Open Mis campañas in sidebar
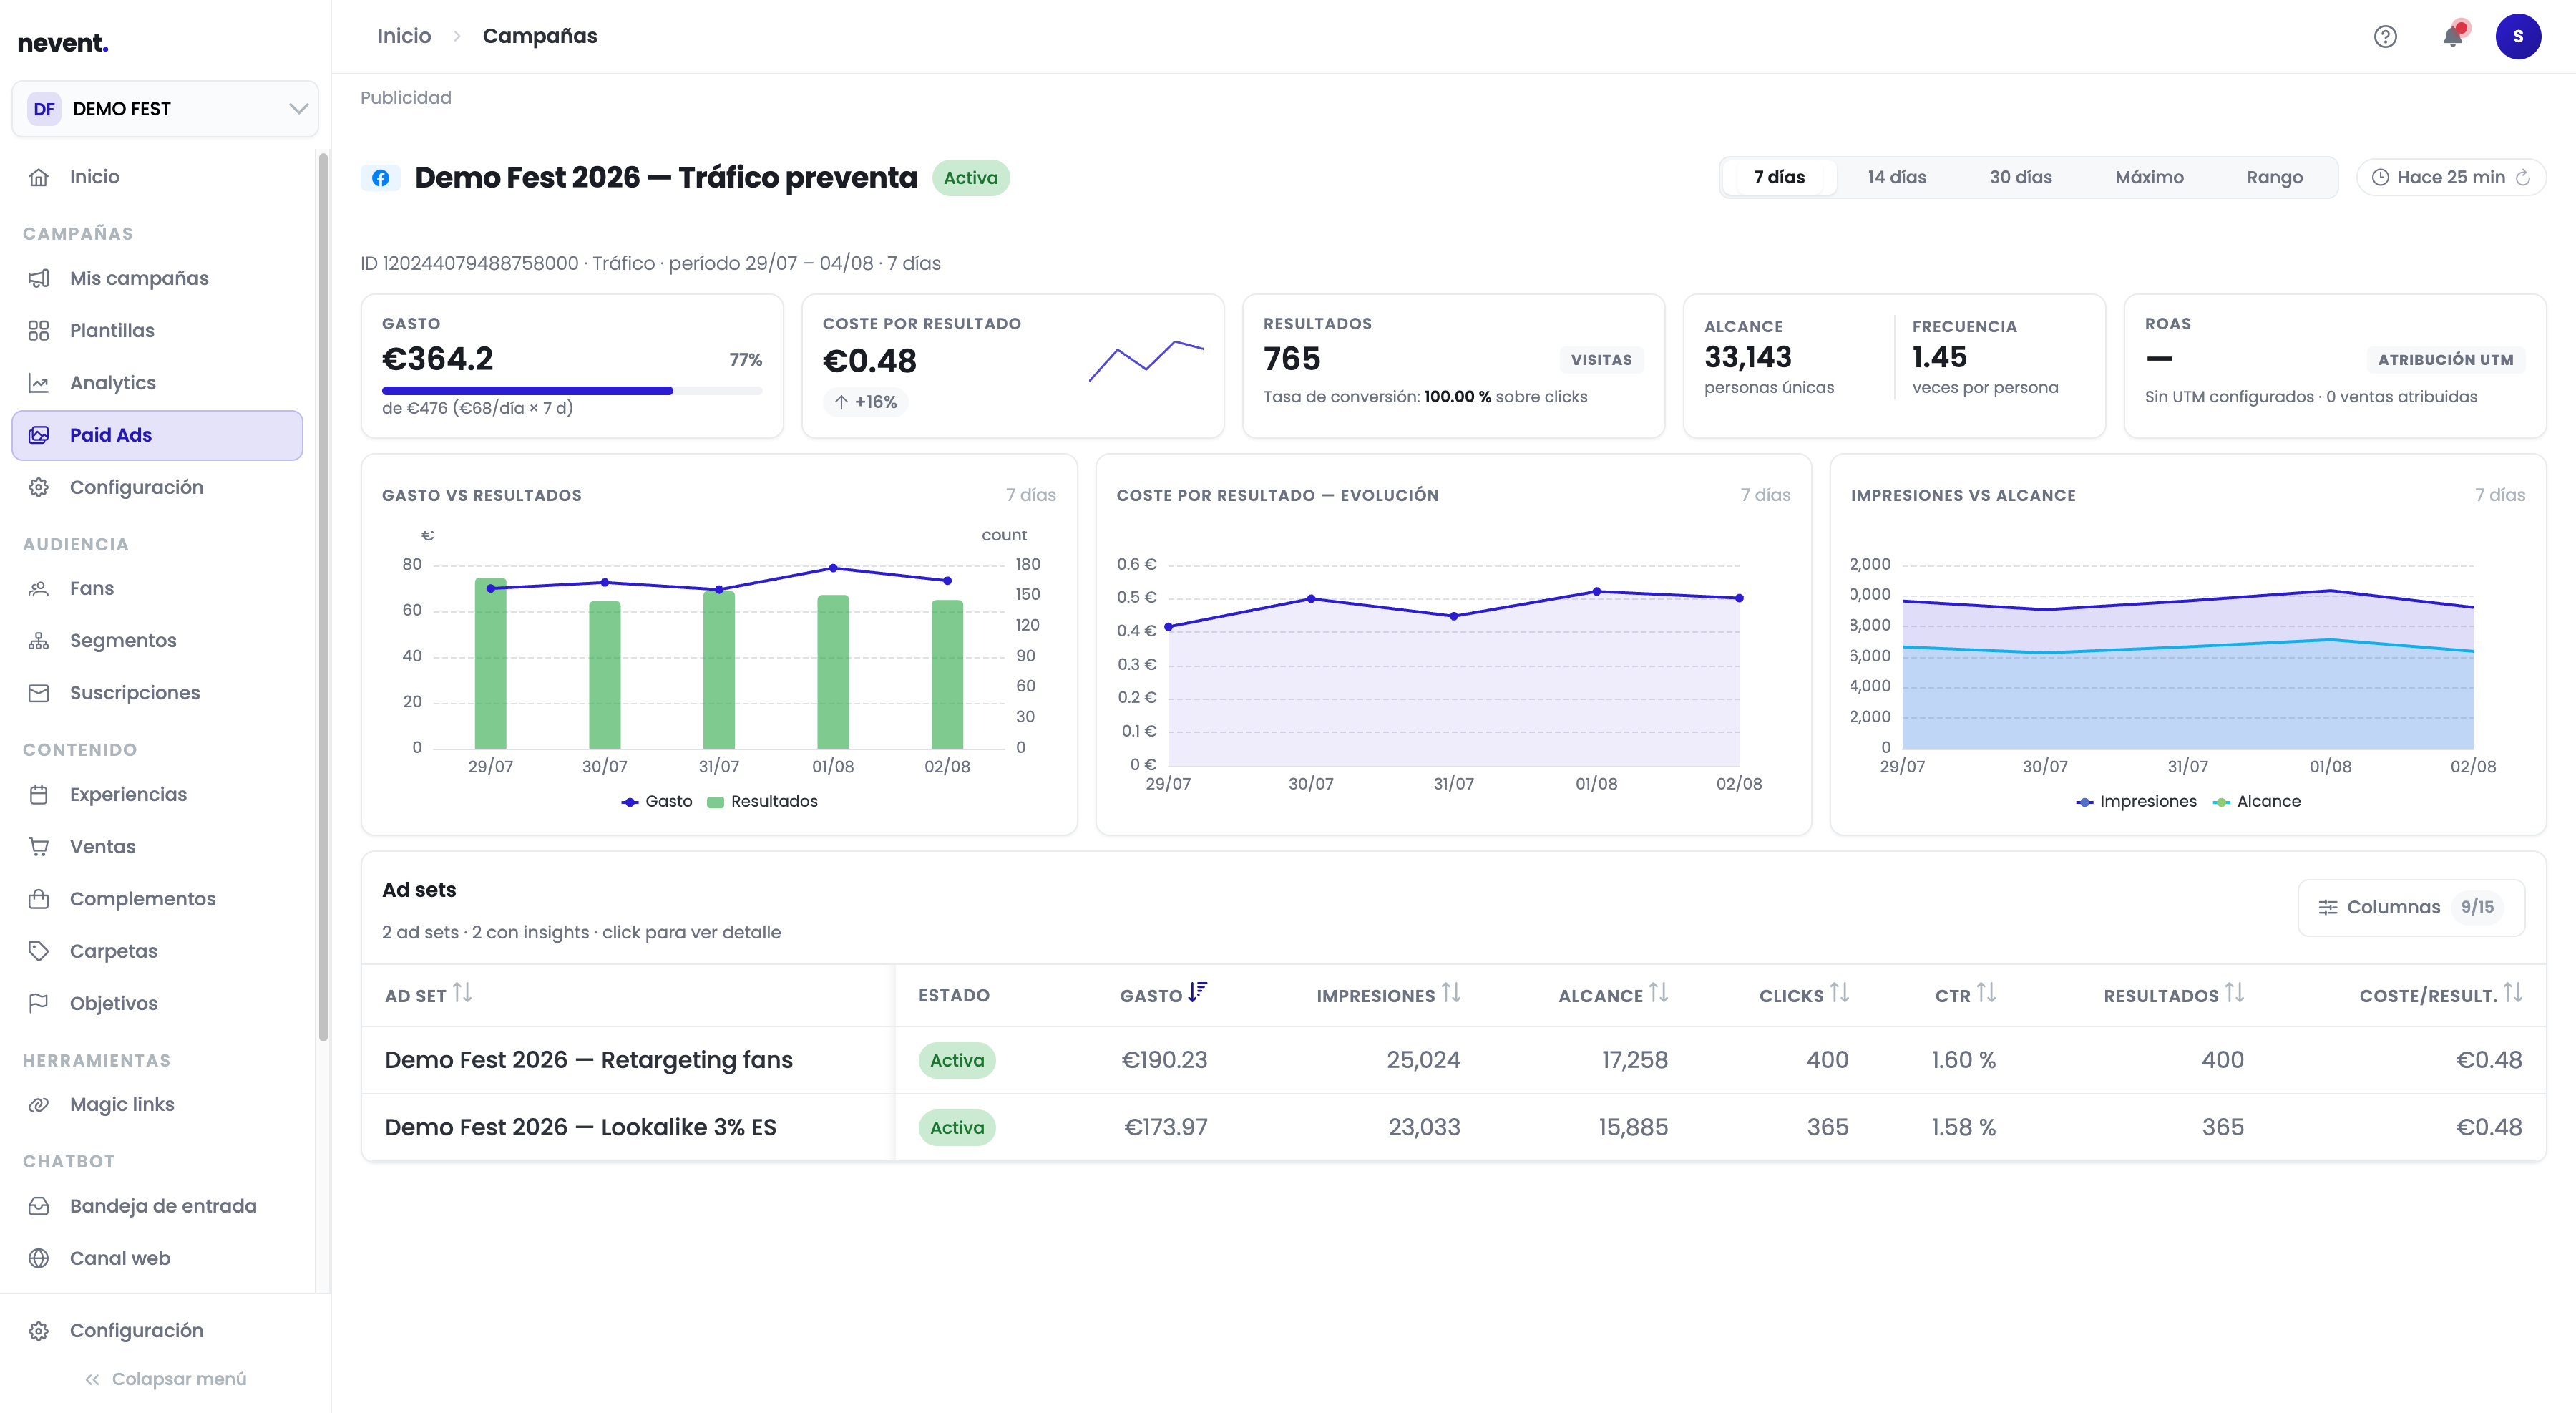 coord(157,279)
